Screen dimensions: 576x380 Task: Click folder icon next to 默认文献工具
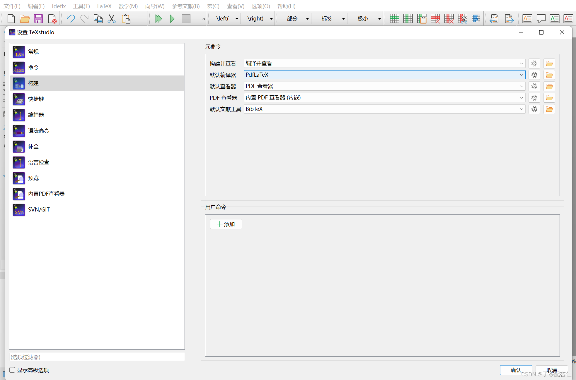tap(549, 109)
